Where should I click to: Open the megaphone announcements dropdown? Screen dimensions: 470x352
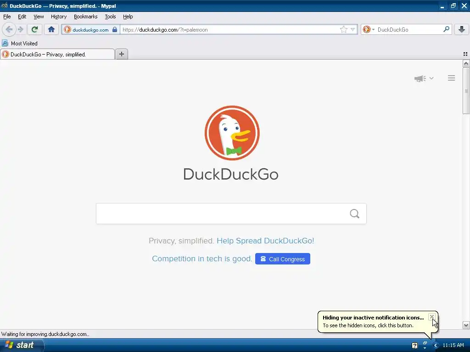(424, 78)
